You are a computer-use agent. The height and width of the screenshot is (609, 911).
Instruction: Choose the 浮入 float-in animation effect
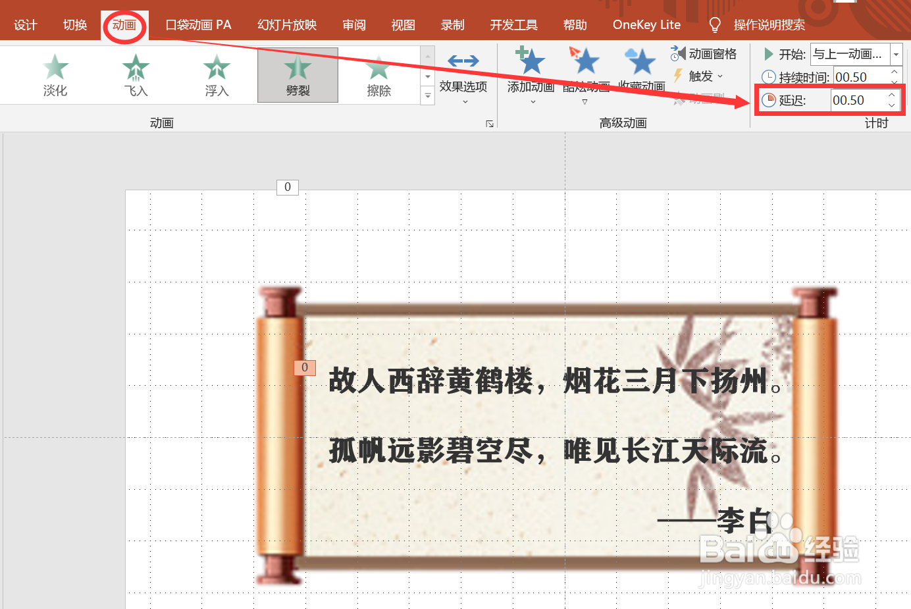(x=217, y=75)
